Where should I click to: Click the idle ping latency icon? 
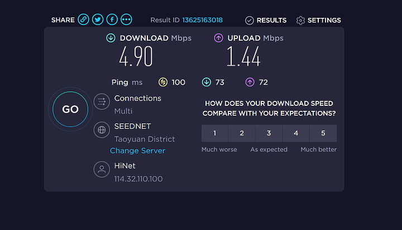(x=163, y=82)
